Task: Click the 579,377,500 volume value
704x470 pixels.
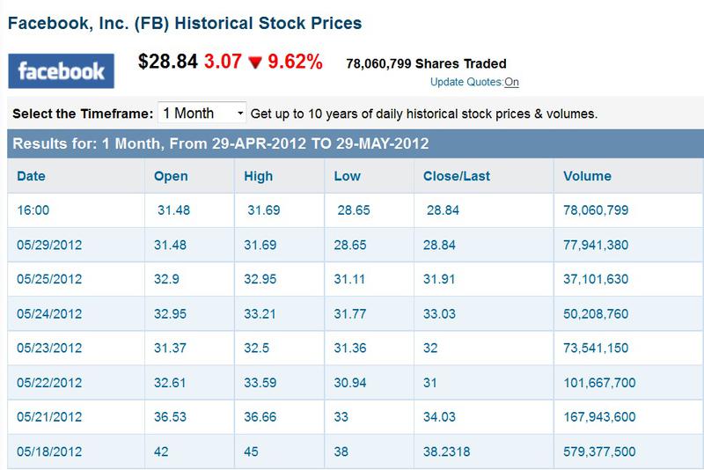Action: (x=599, y=452)
